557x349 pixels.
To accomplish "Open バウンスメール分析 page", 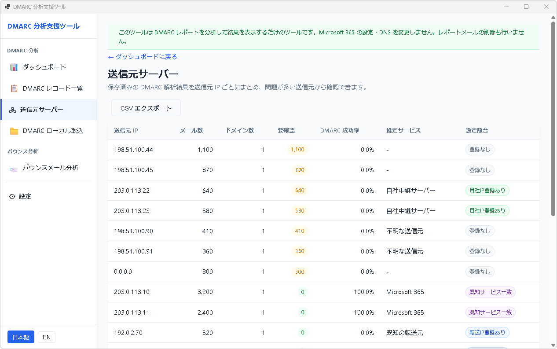I will click(48, 168).
